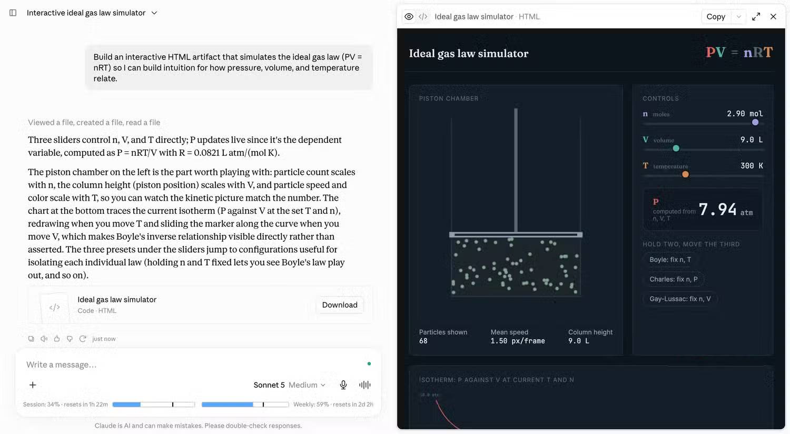The image size is (790, 434).
Task: Start dictation with the microphone icon
Action: point(343,385)
